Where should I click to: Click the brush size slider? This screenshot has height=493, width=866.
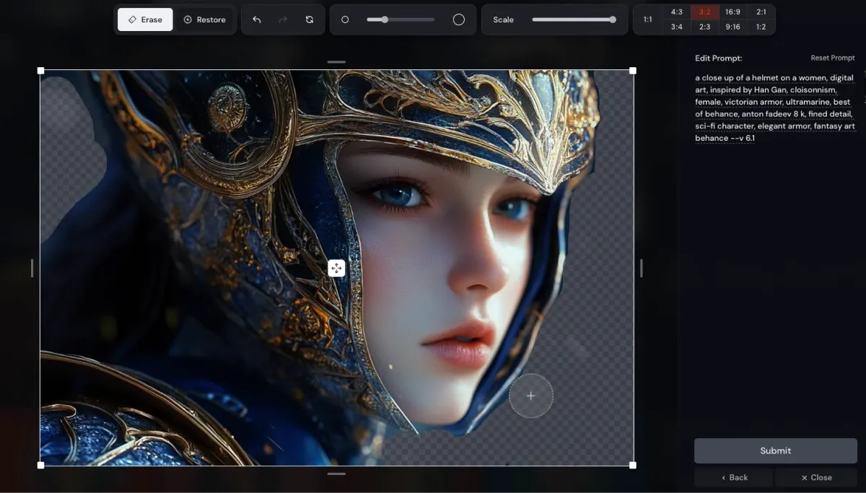pos(401,19)
